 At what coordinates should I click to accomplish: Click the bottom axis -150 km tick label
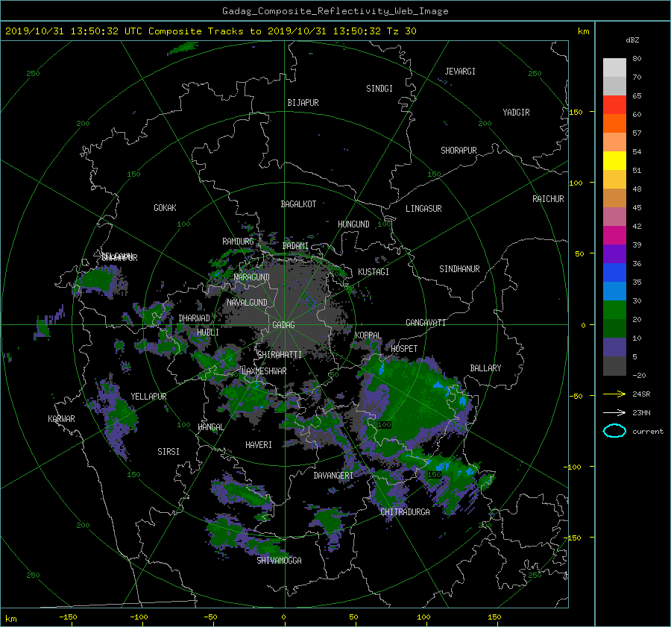click(68, 617)
